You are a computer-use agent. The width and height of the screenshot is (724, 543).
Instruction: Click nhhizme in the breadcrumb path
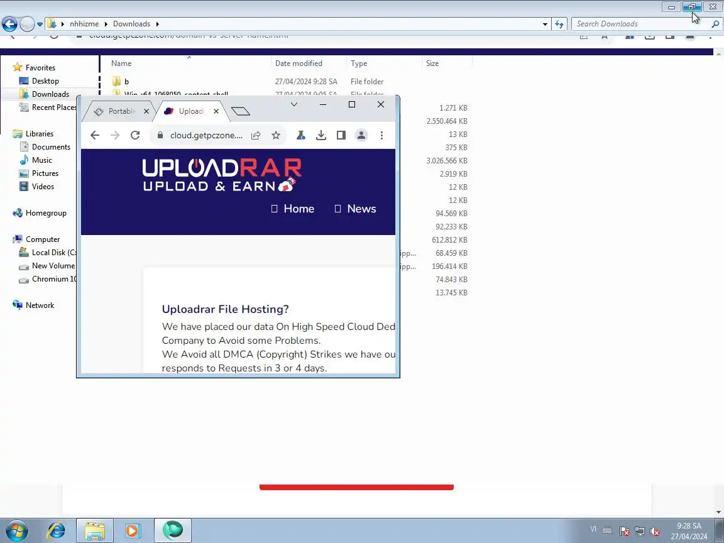[x=84, y=24]
